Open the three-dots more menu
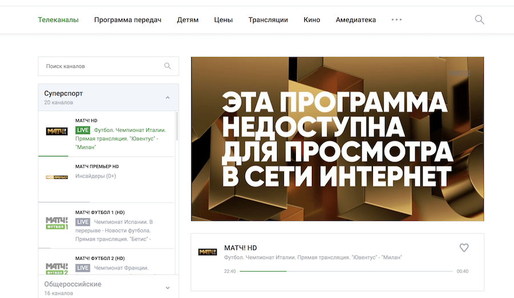Viewport: 514px width, 298px height. click(396, 20)
